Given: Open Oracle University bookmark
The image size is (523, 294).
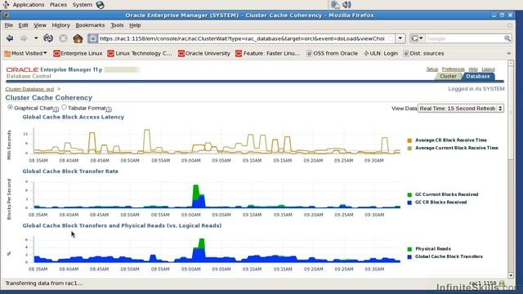Looking at the screenshot, I should [204, 53].
